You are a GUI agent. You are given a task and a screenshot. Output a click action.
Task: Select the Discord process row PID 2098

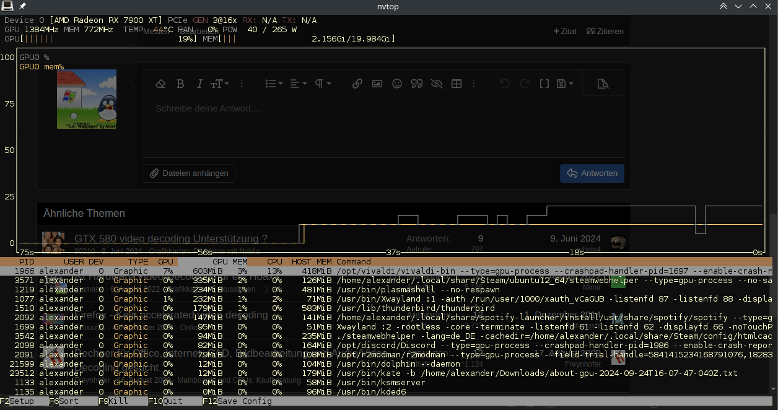(387, 345)
